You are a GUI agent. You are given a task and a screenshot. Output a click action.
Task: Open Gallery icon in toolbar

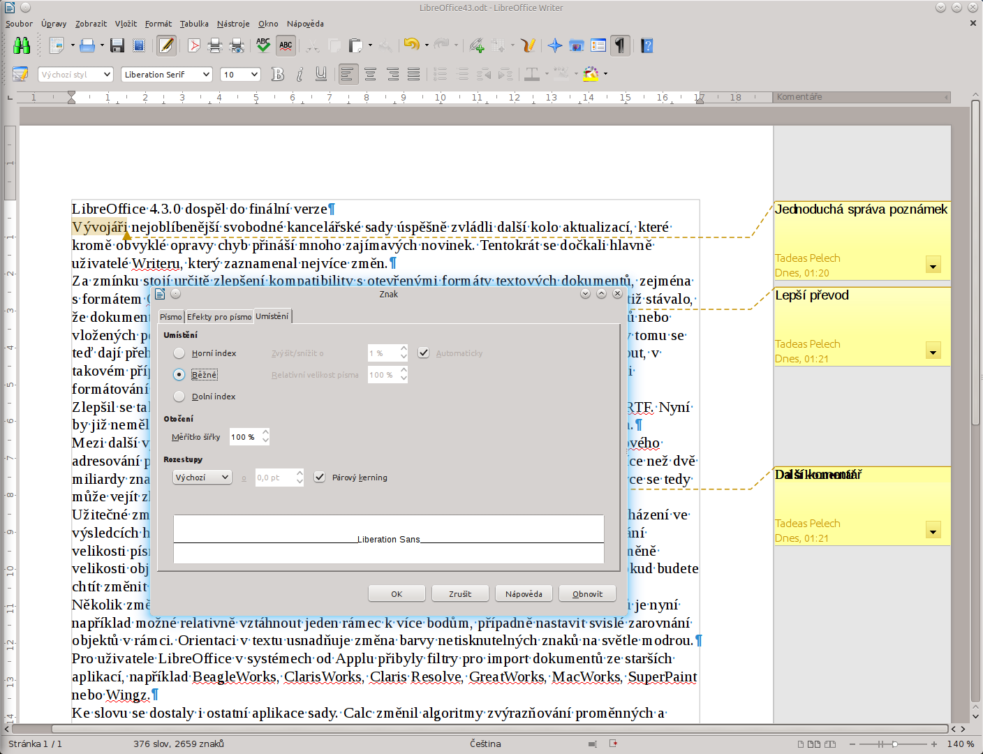point(577,46)
